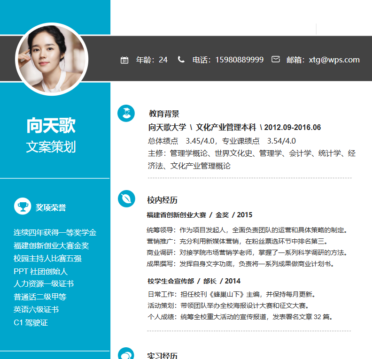This screenshot has height=359, width=372.
Task: Select the circular profile photo
Action: click(52, 59)
